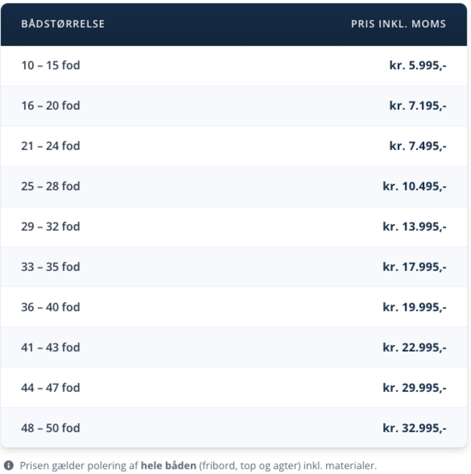471x474 pixels.
Task: Select the 25 – 28 fod row label
Action: pos(50,186)
